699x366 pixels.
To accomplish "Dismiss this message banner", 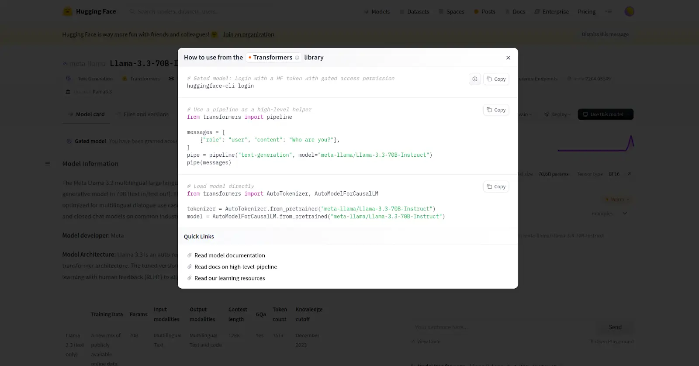I will tap(605, 35).
